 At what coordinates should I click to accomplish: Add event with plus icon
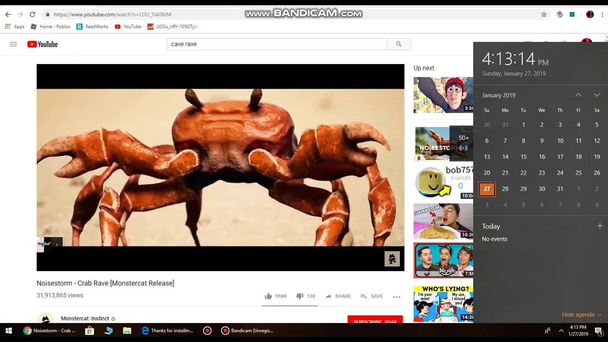[x=599, y=226]
